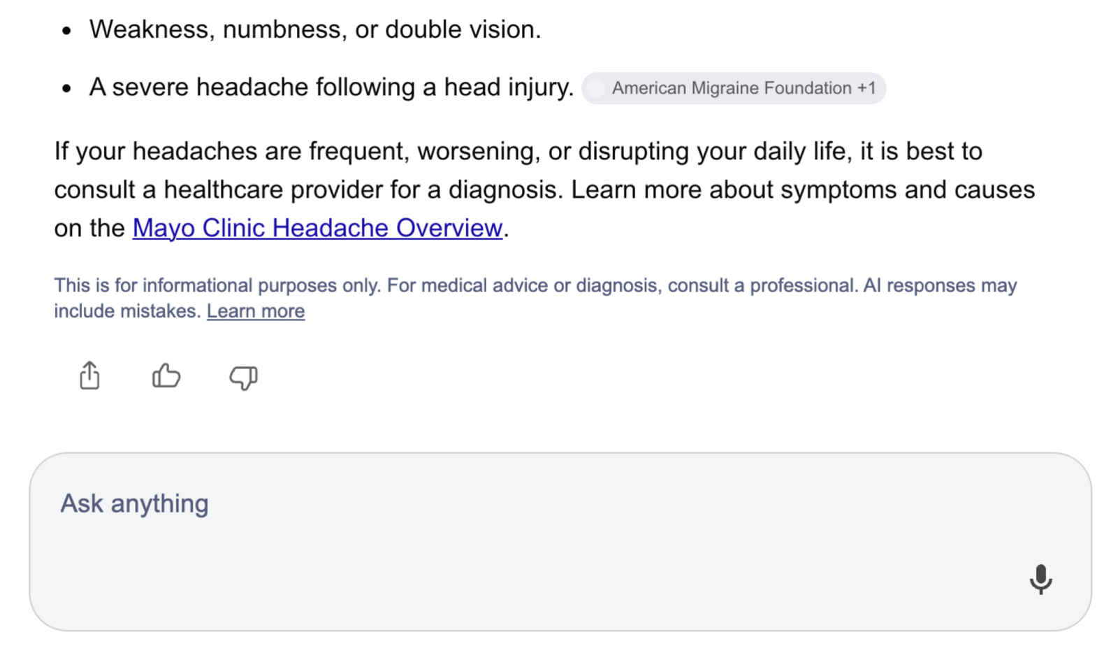Screen dimensions: 1118x667
Task: Click the paragraph starting If your headaches are frequent
Action: tap(544, 189)
